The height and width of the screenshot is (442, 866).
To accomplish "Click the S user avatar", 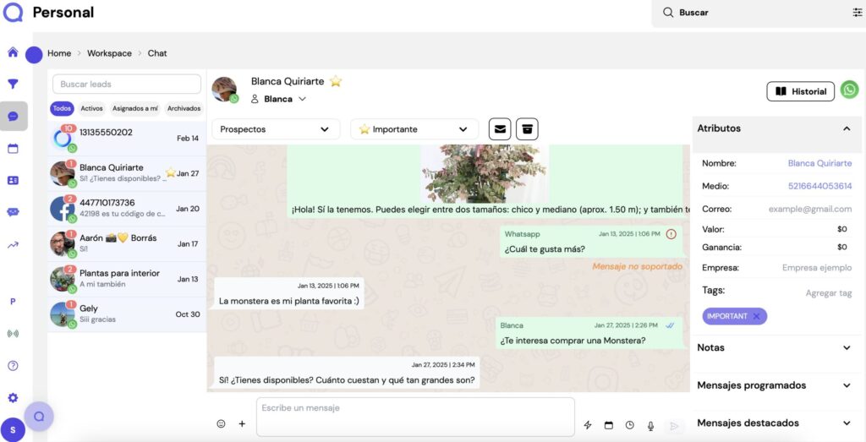I will (x=13, y=429).
